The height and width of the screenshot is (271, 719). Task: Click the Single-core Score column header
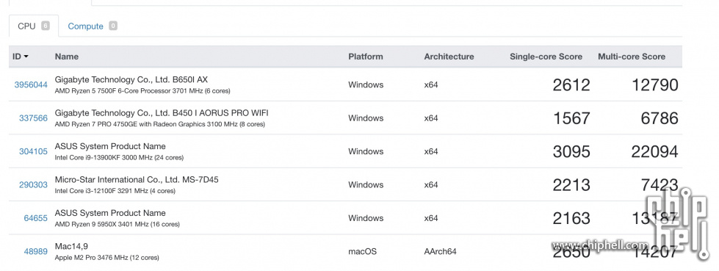click(546, 57)
